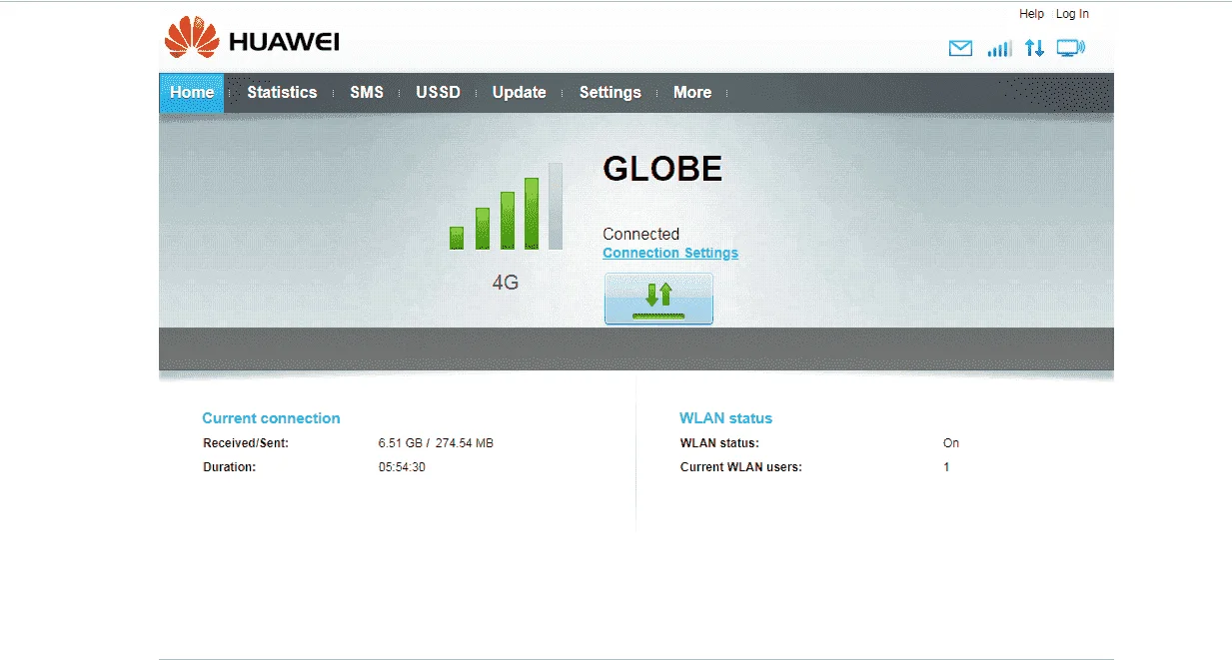Click the Connected status text
The height and width of the screenshot is (660, 1232).
click(x=640, y=234)
